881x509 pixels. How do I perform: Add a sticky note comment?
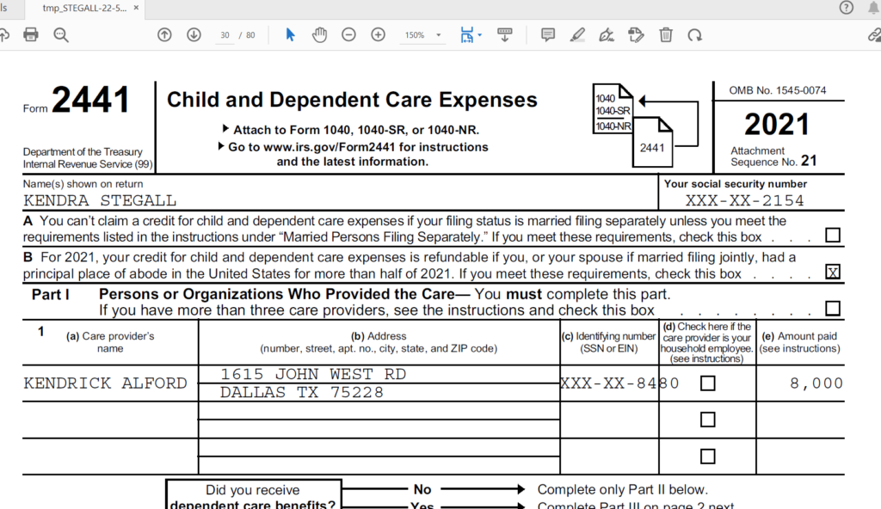pyautogui.click(x=547, y=35)
